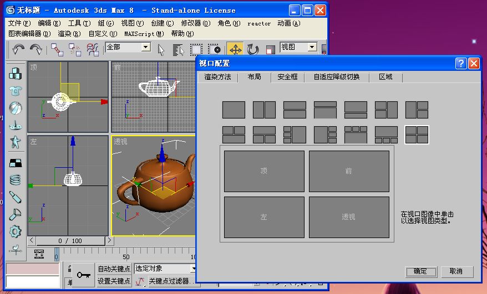487x294 pixels.
Task: Create reactor Soft Body Collection (ball icon)
Action: [15, 108]
